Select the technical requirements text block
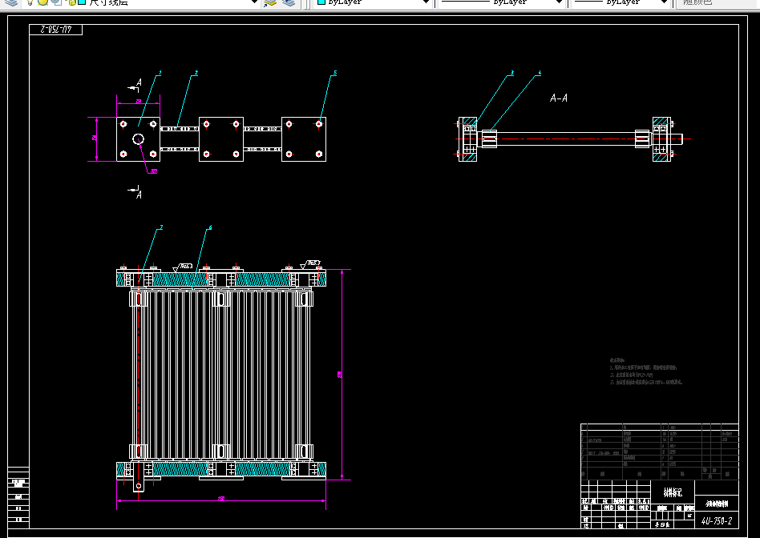 point(646,371)
